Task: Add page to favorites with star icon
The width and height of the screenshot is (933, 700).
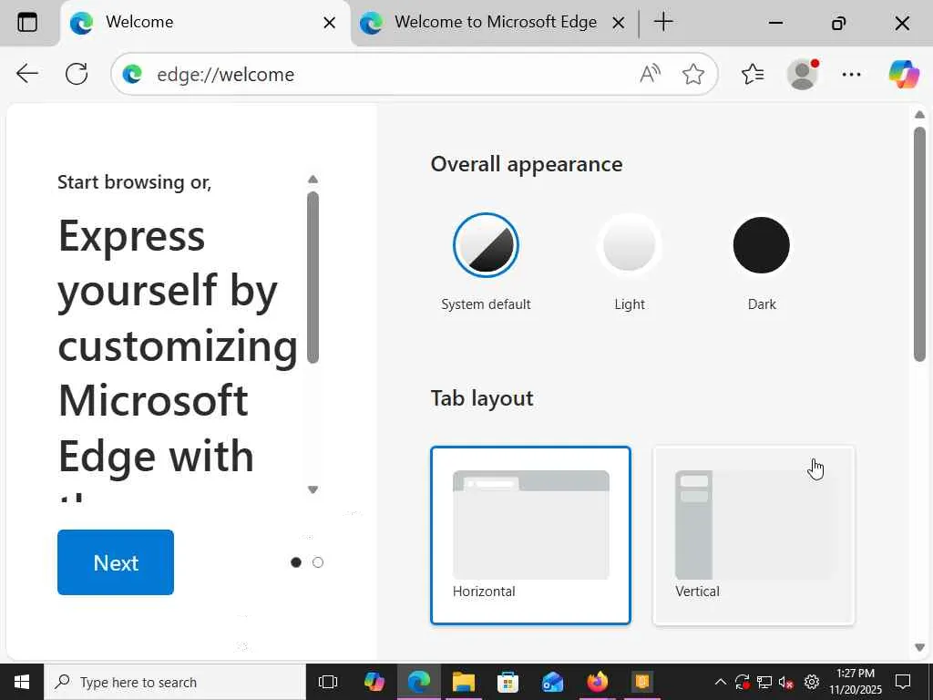Action: pos(693,75)
